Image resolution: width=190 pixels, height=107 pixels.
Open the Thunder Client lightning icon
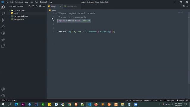pos(3,33)
